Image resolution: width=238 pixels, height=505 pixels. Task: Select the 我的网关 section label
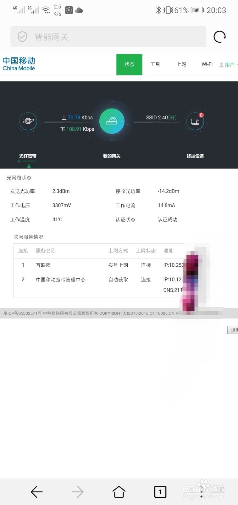112,156
